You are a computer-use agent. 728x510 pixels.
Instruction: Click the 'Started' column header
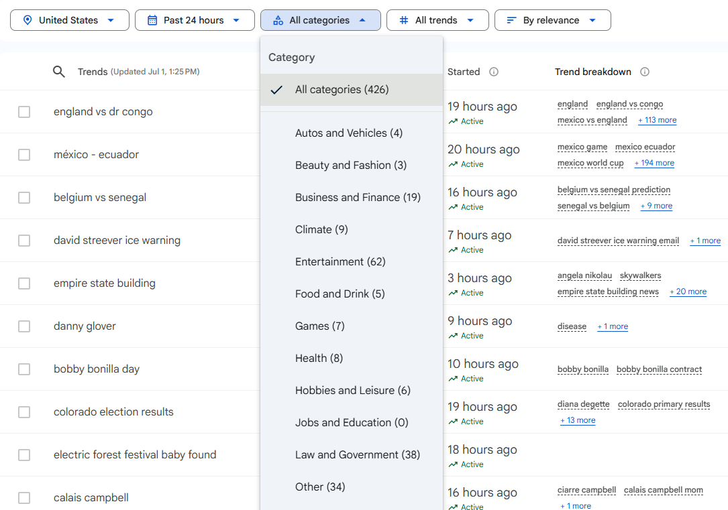[464, 72]
